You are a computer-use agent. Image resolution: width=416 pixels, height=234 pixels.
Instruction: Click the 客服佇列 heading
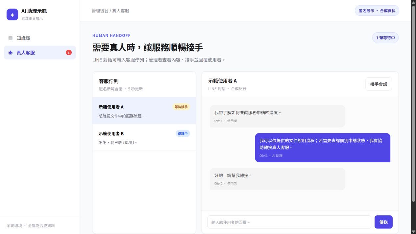point(109,81)
